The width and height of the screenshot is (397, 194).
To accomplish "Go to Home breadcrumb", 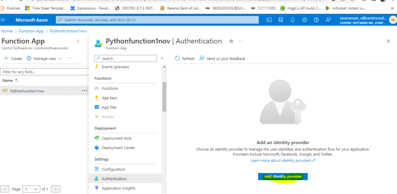I will coord(7,31).
